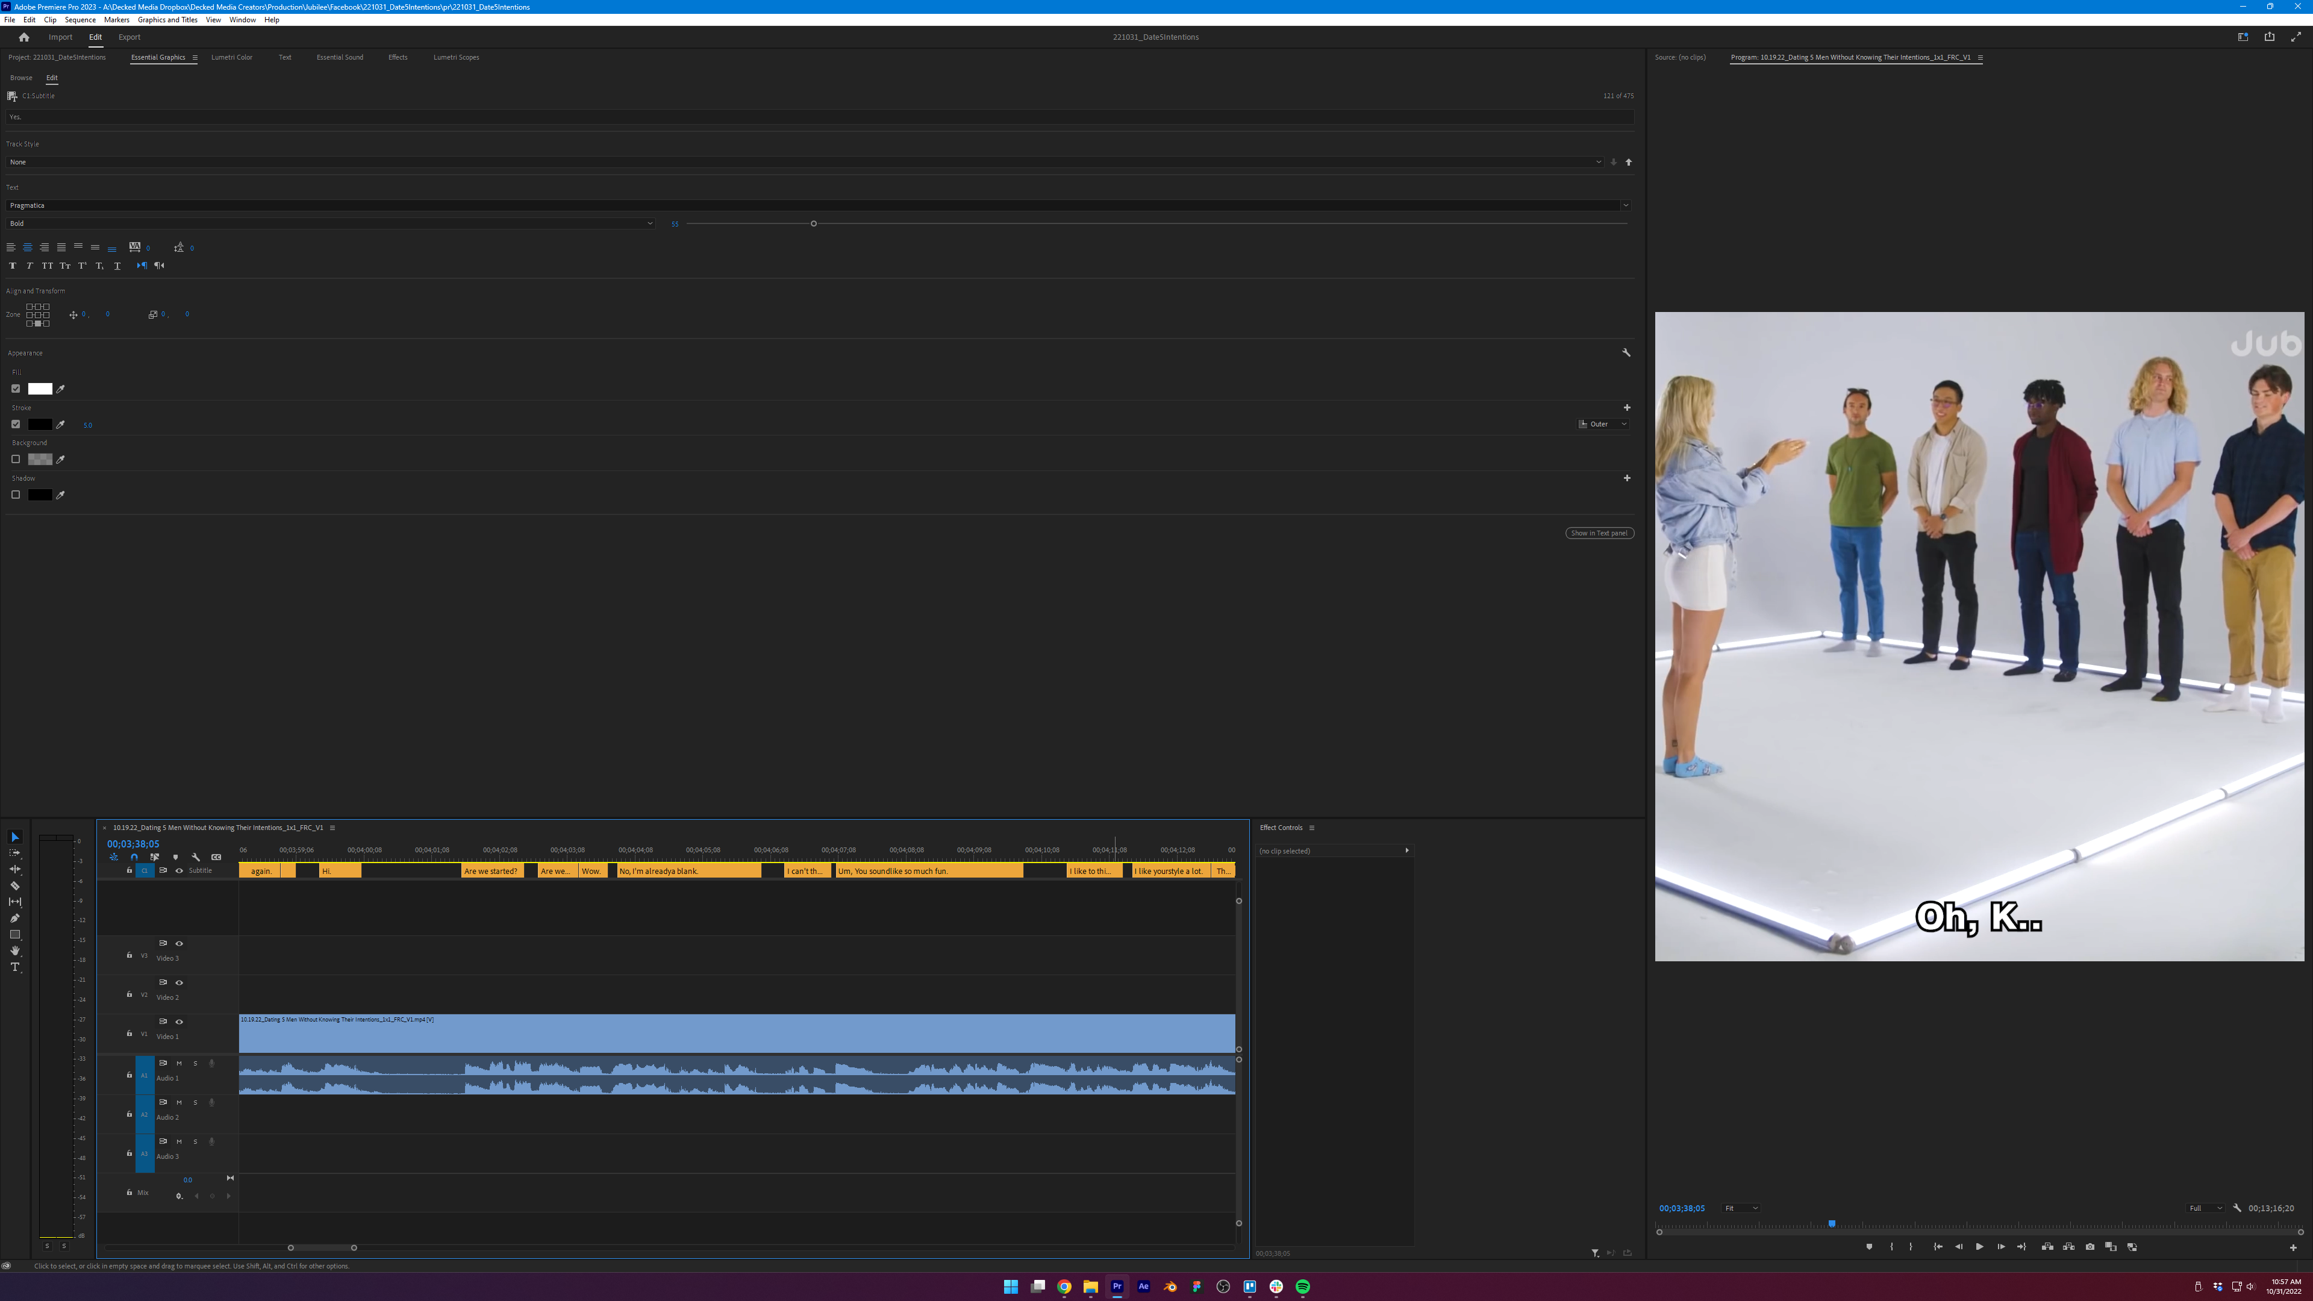Viewport: 2313px width, 1301px height.
Task: Open the Effect Controls panel menu
Action: point(1312,828)
